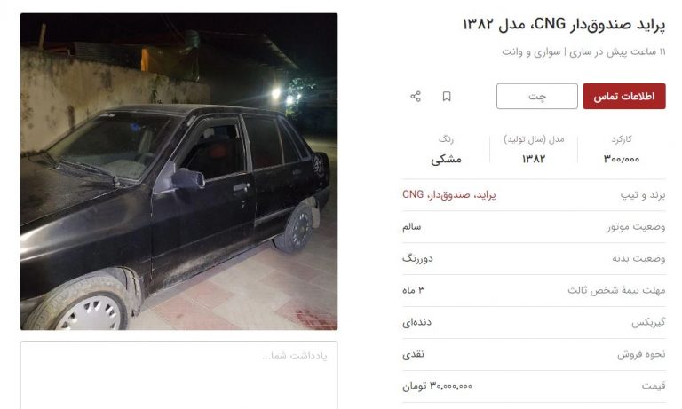Bookmark this Pride CNG listing
The height and width of the screenshot is (409, 682).
pyautogui.click(x=447, y=96)
